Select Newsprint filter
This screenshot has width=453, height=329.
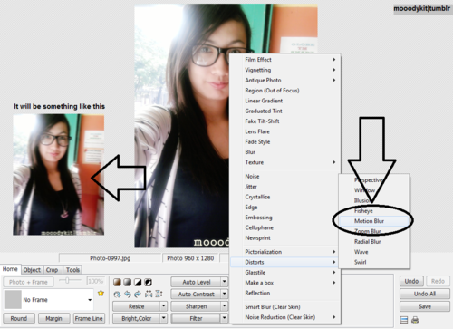(x=284, y=237)
